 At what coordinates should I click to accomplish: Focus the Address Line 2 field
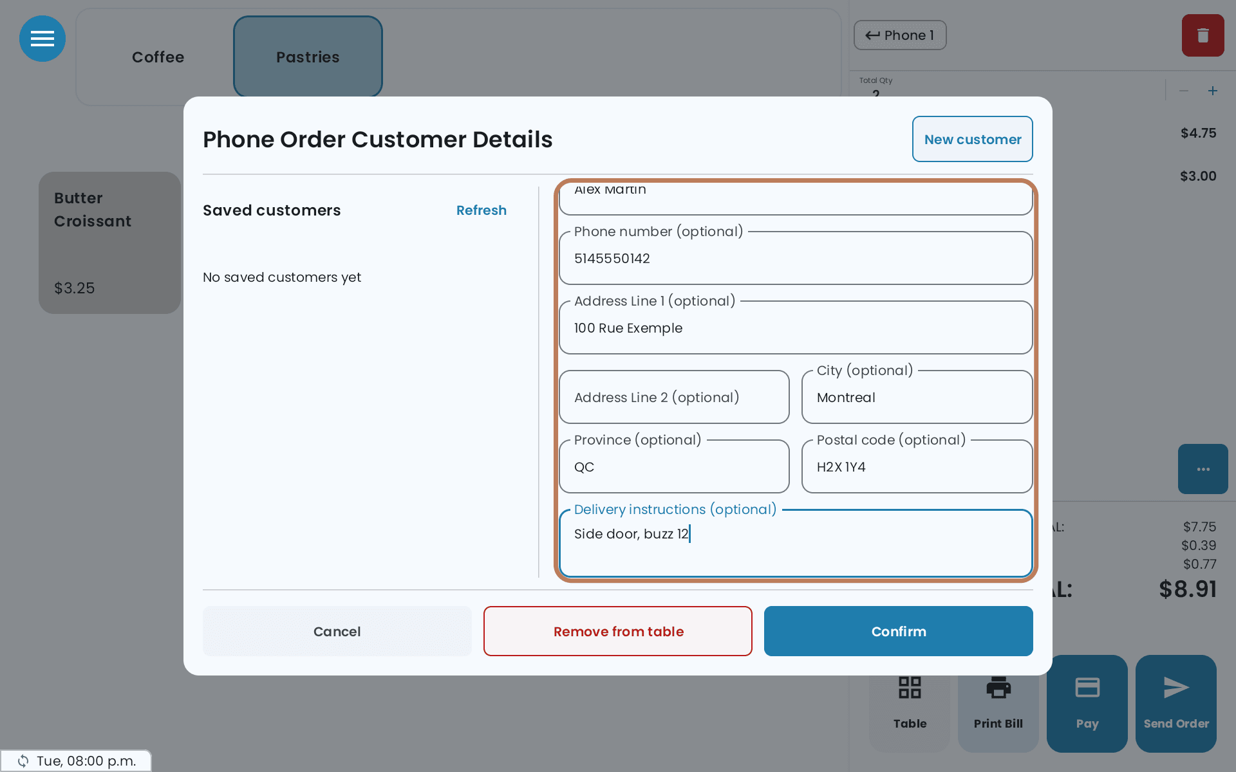(x=674, y=397)
